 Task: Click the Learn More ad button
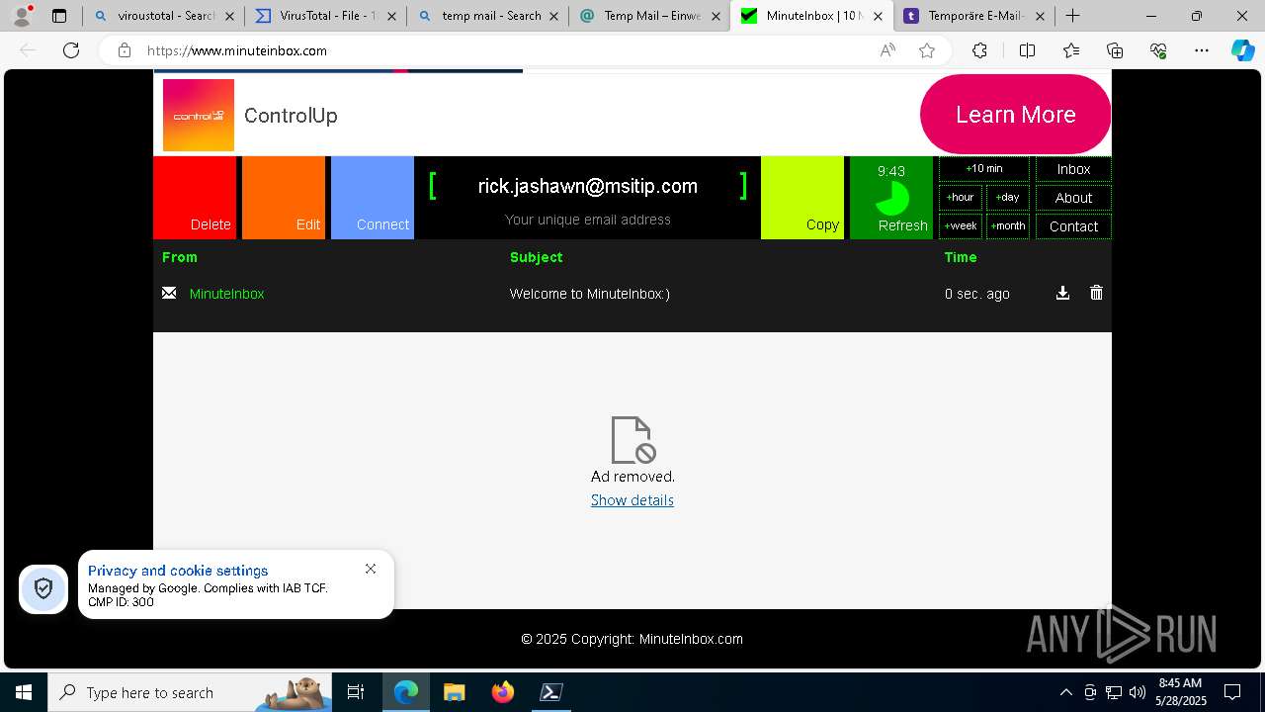point(1015,115)
